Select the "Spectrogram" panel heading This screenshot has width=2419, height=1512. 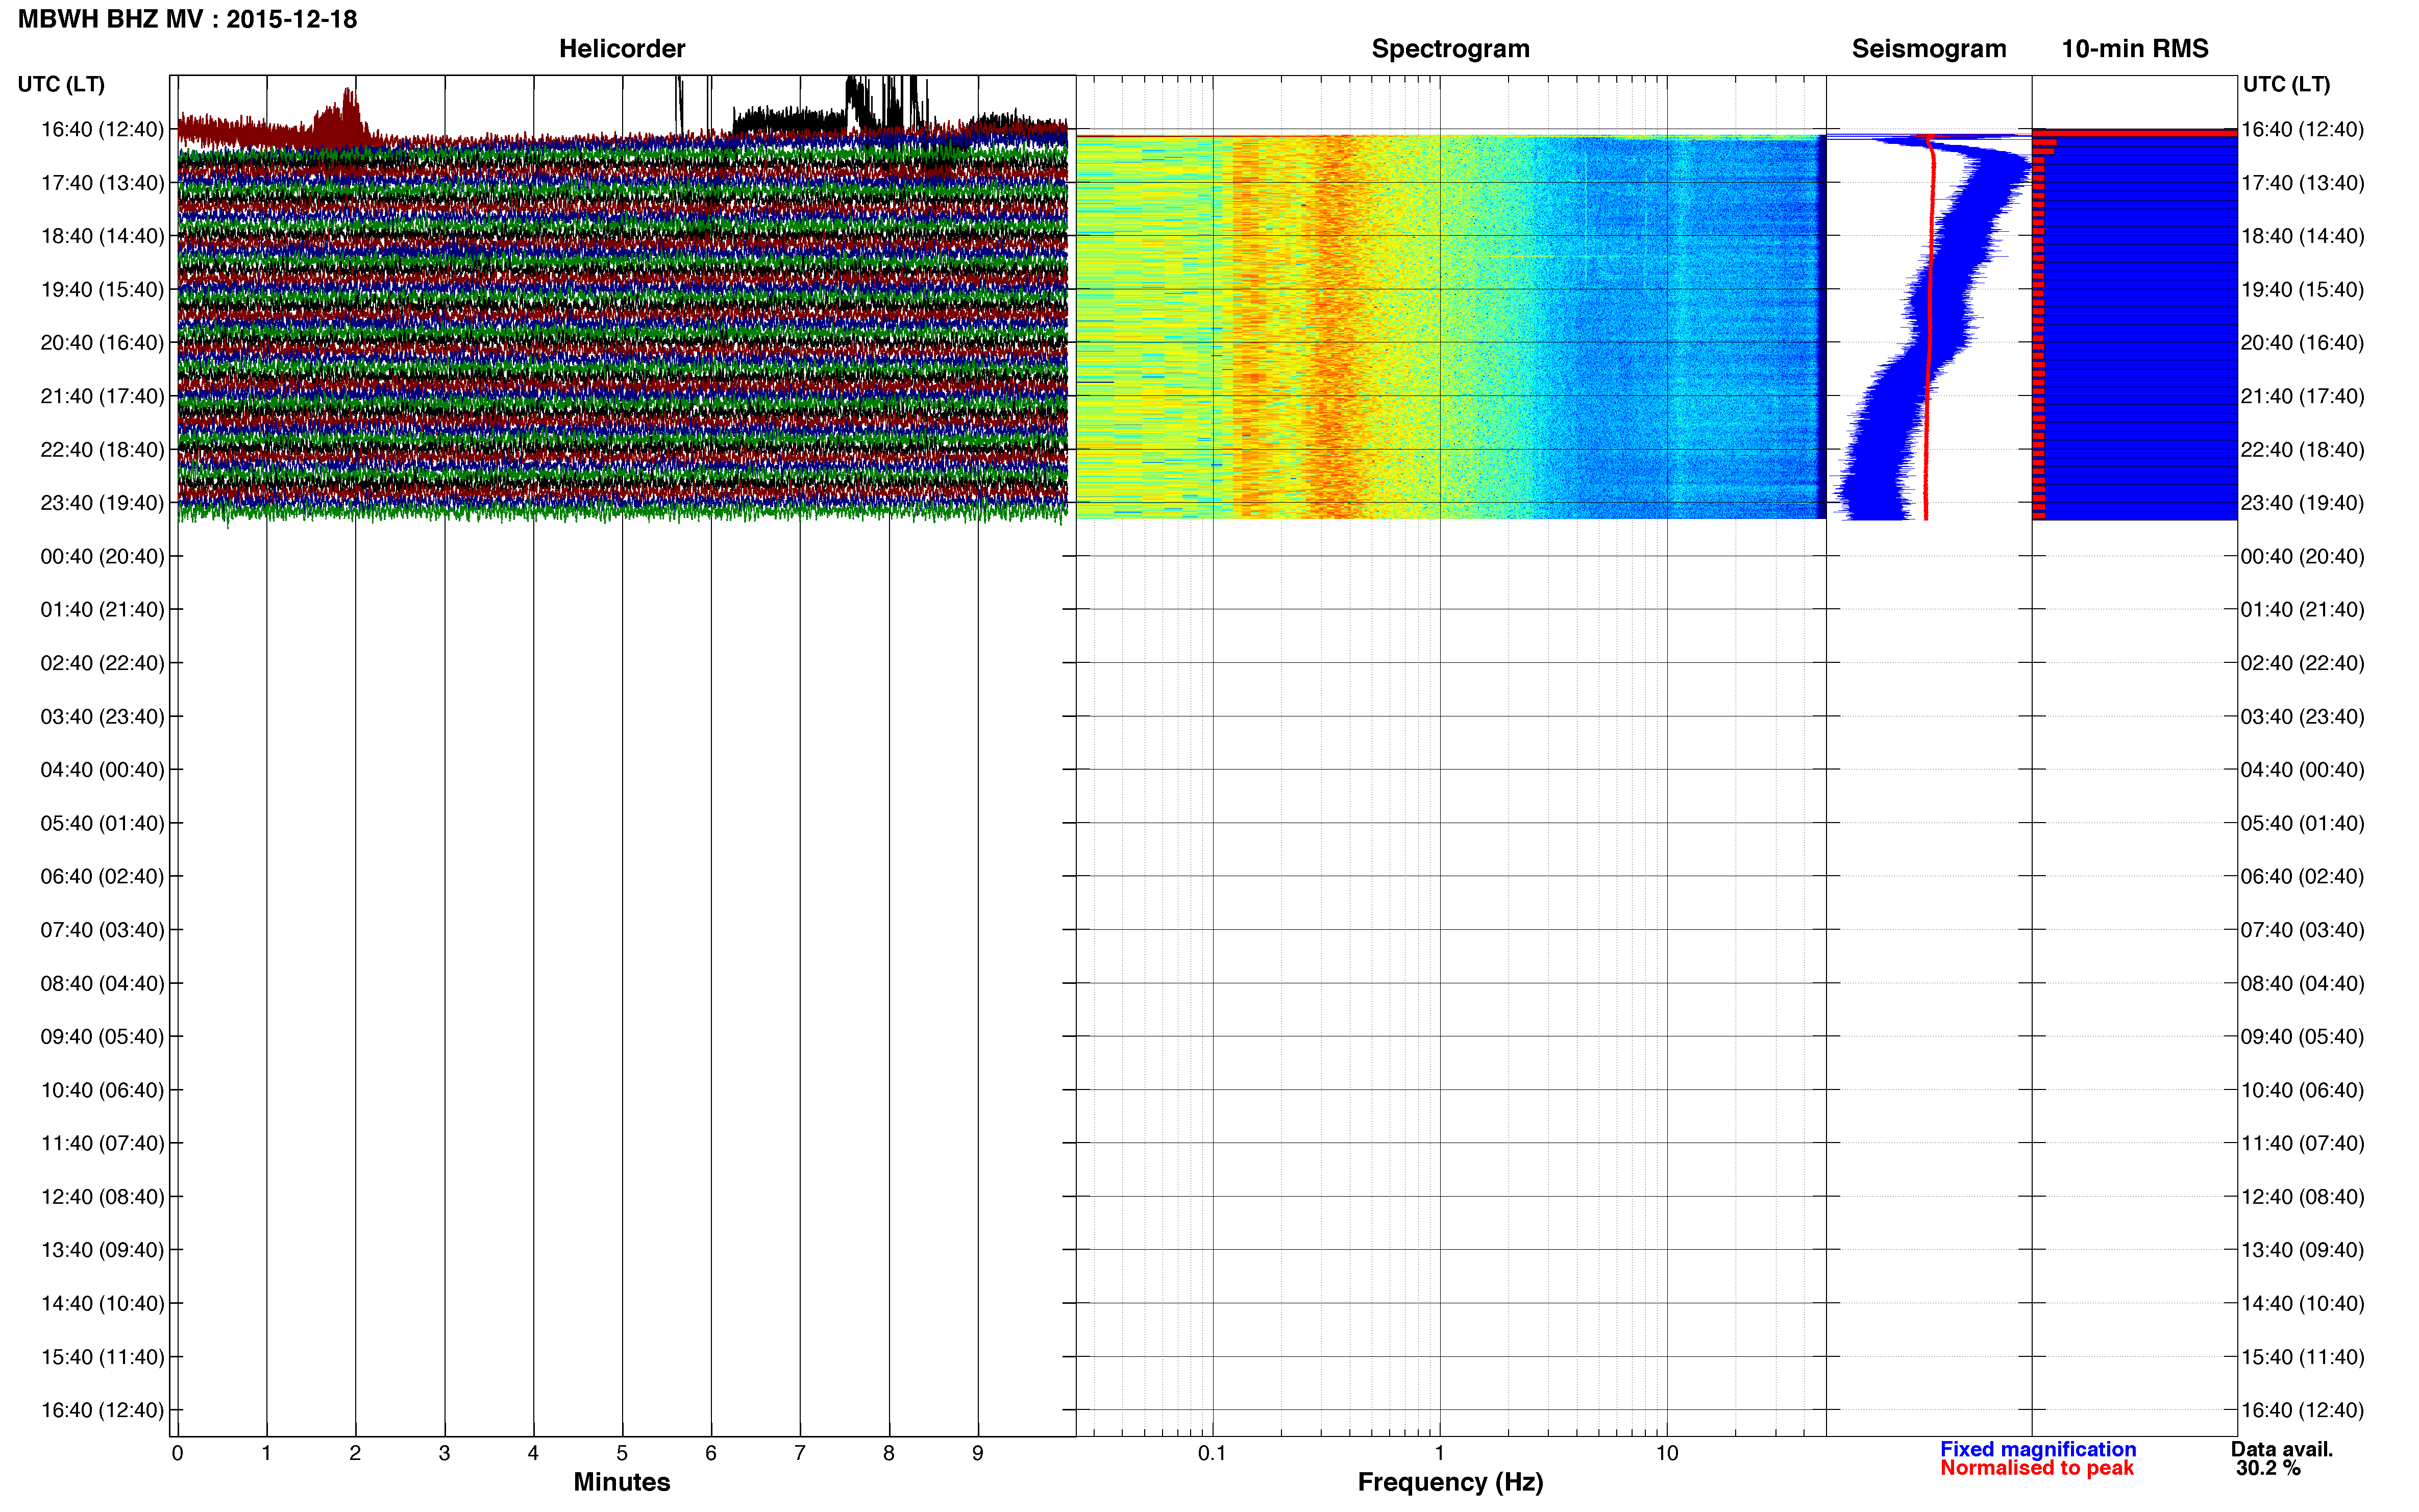[x=1450, y=49]
